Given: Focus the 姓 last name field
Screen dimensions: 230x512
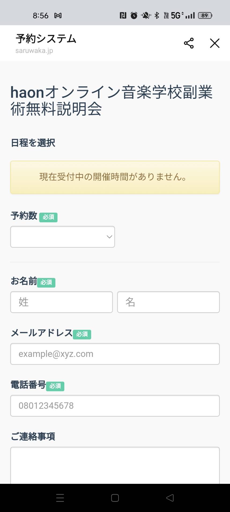Looking at the screenshot, I should click(61, 302).
